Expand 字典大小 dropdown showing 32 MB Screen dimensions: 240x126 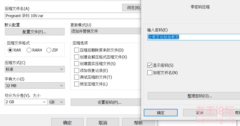[x=34, y=86]
